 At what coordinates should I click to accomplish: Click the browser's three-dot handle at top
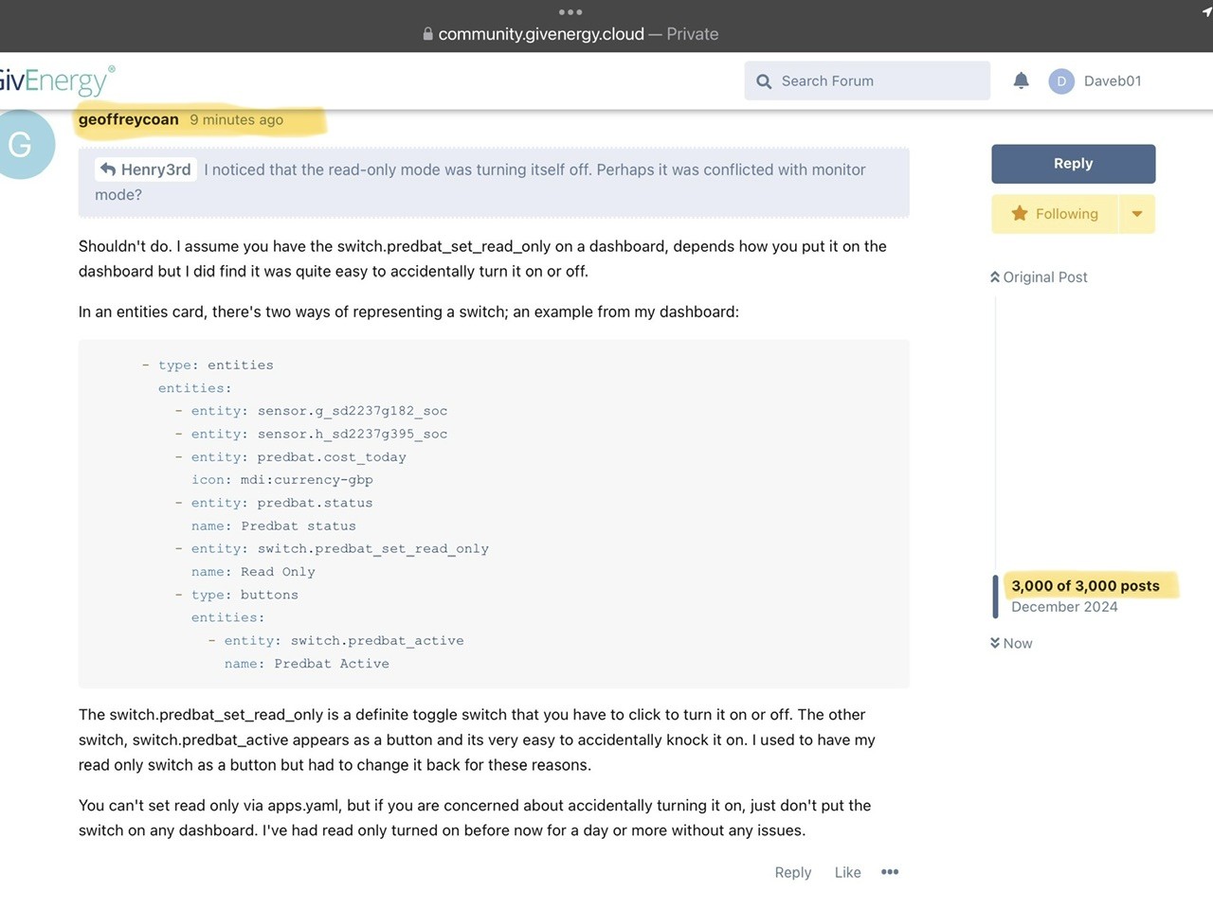570,12
